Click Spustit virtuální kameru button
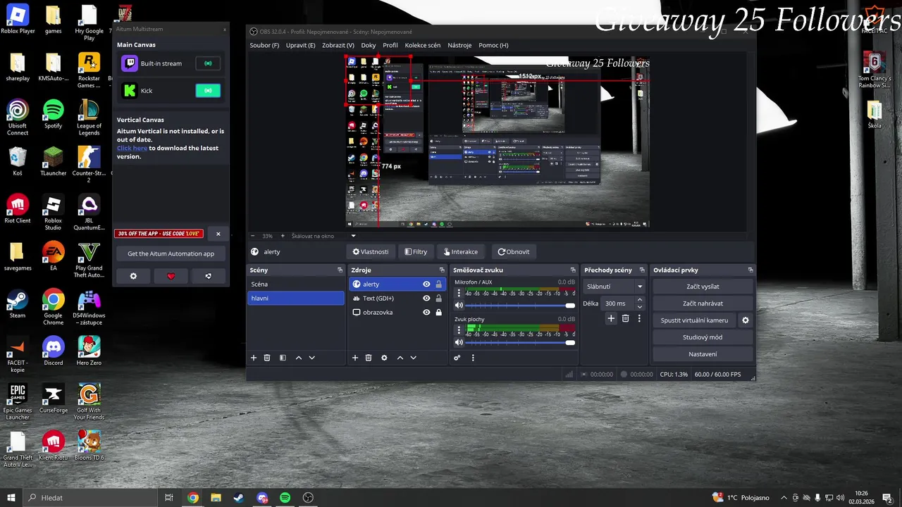The image size is (902, 507). 694,320
